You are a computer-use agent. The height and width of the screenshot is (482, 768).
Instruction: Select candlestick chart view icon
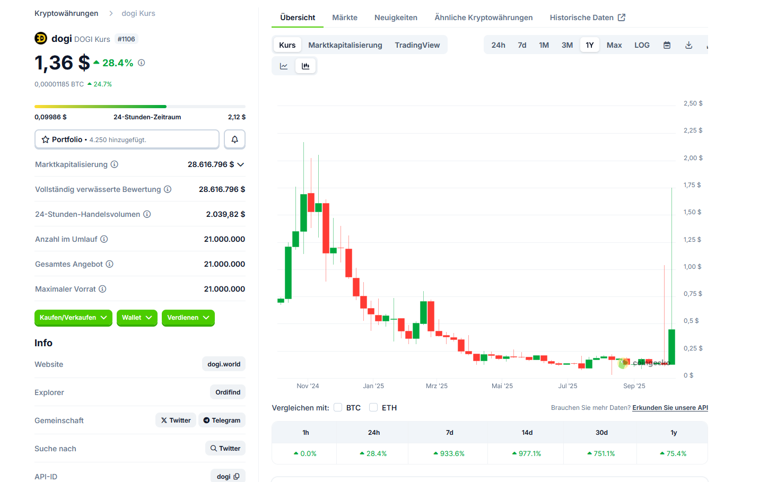click(306, 66)
